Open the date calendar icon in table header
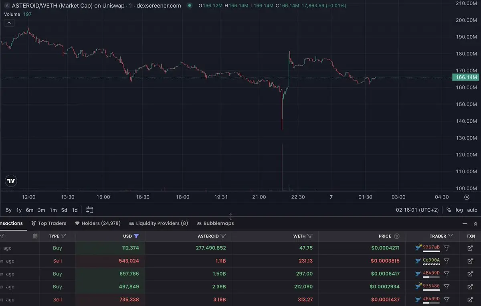481x306 pixels. pyautogui.click(x=35, y=236)
